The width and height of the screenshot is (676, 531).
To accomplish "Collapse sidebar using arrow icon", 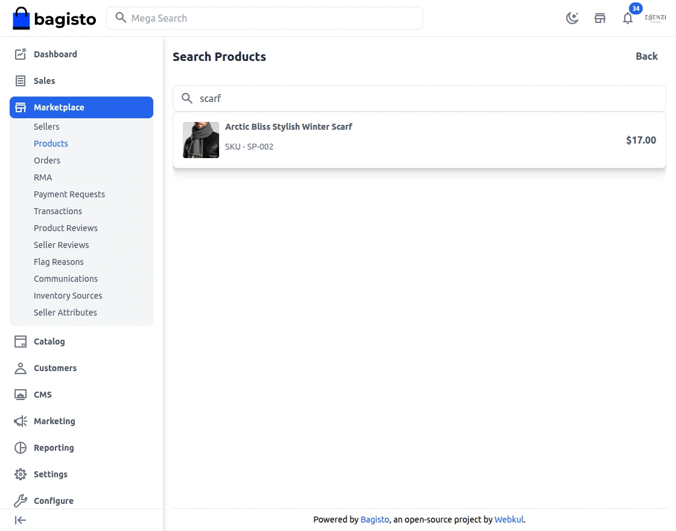I will (x=21, y=520).
